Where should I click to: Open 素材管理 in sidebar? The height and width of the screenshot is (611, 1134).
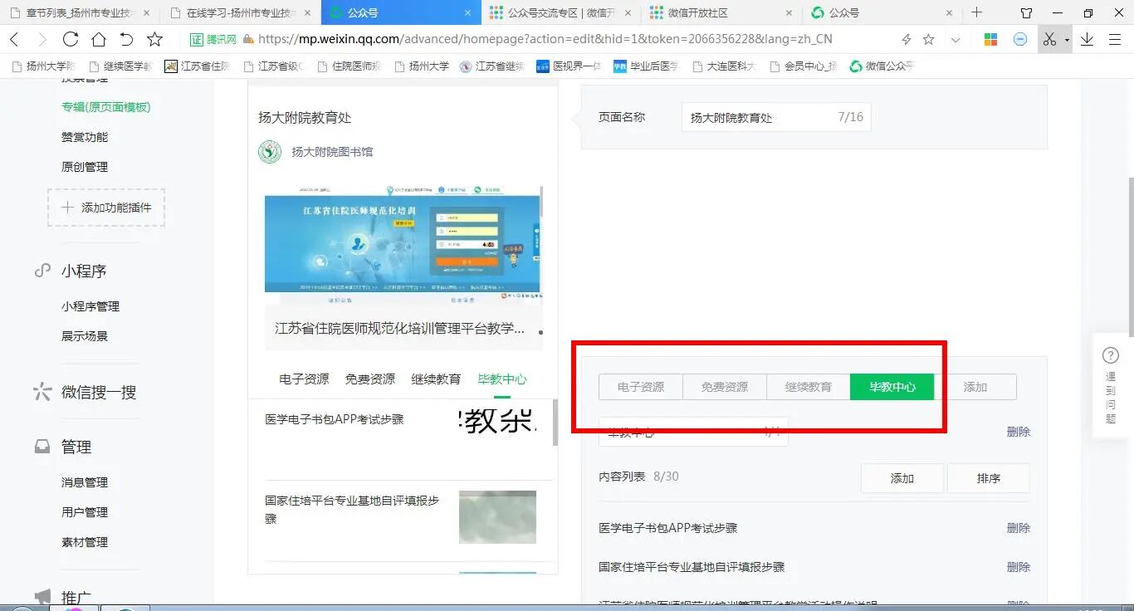tap(85, 542)
